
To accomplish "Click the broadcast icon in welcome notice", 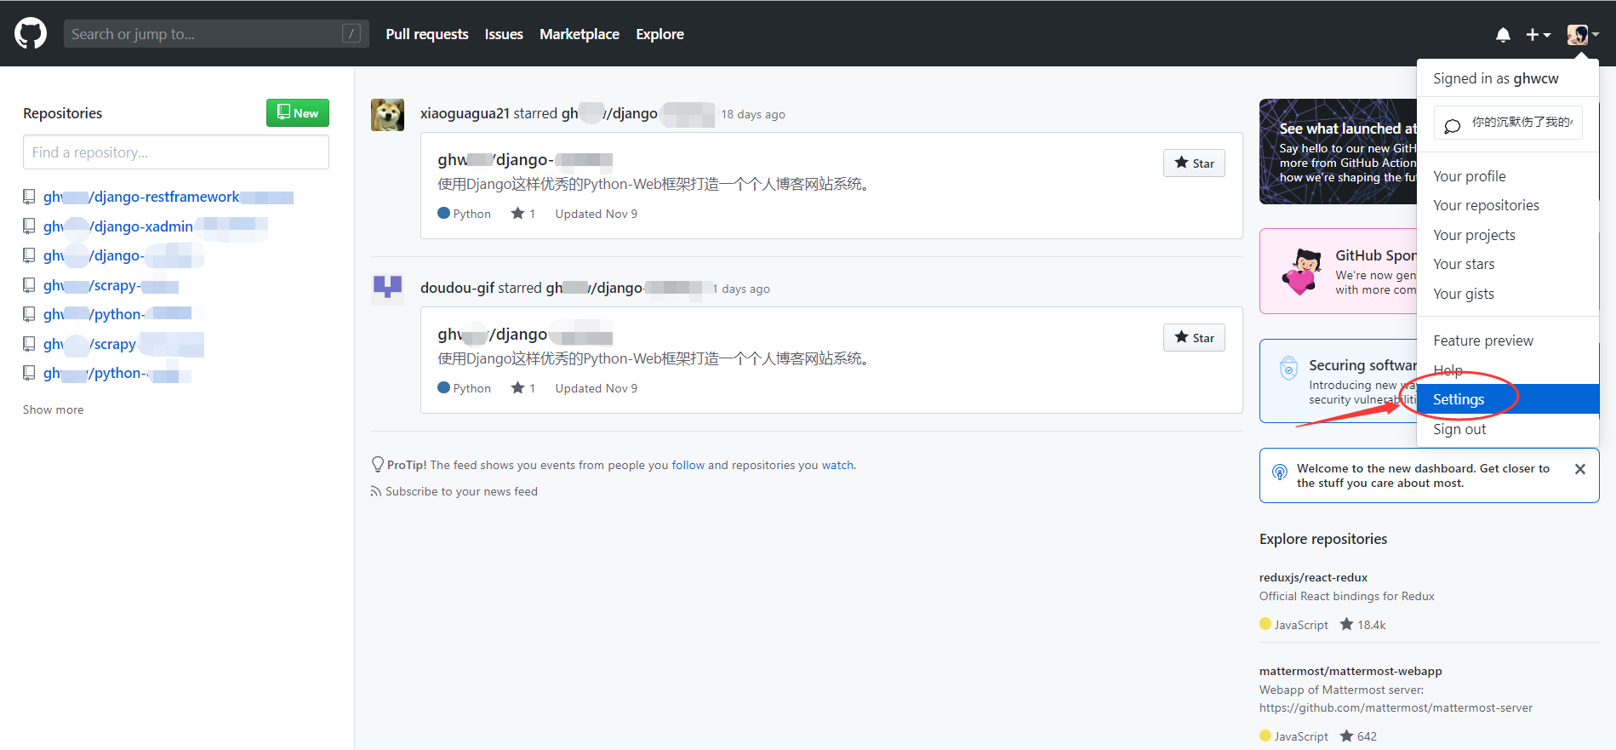I will click(x=1279, y=472).
